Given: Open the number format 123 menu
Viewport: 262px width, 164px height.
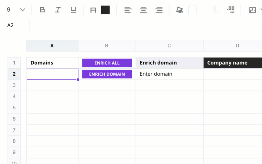Looking at the screenshot, I should pos(252,10).
